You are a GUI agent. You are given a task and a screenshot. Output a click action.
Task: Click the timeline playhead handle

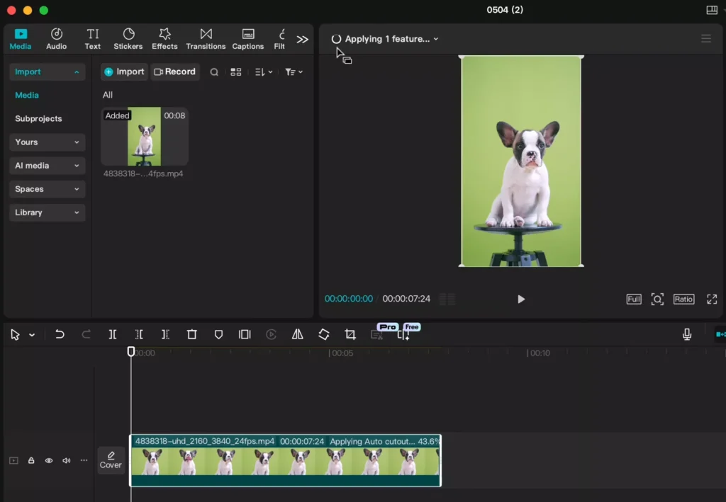click(x=131, y=352)
